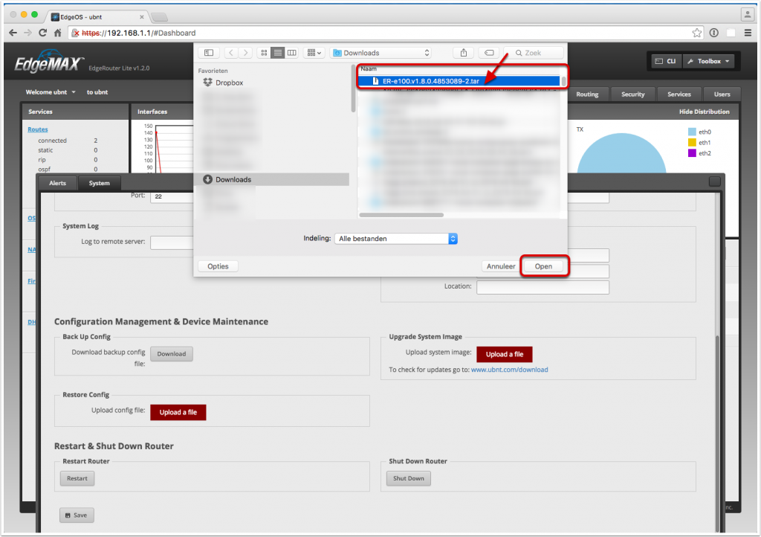The image size is (761, 537).
Task: Click the insecure HTTPS warning icon
Action: click(x=75, y=33)
